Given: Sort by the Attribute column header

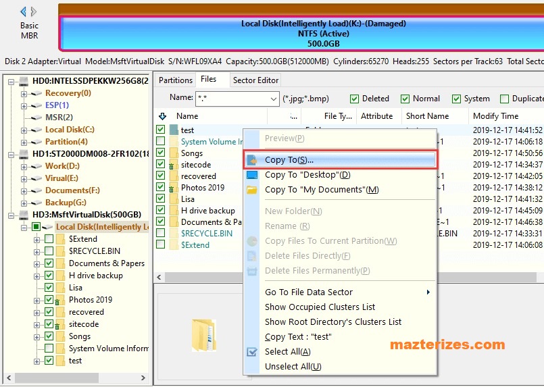Looking at the screenshot, I should [378, 116].
